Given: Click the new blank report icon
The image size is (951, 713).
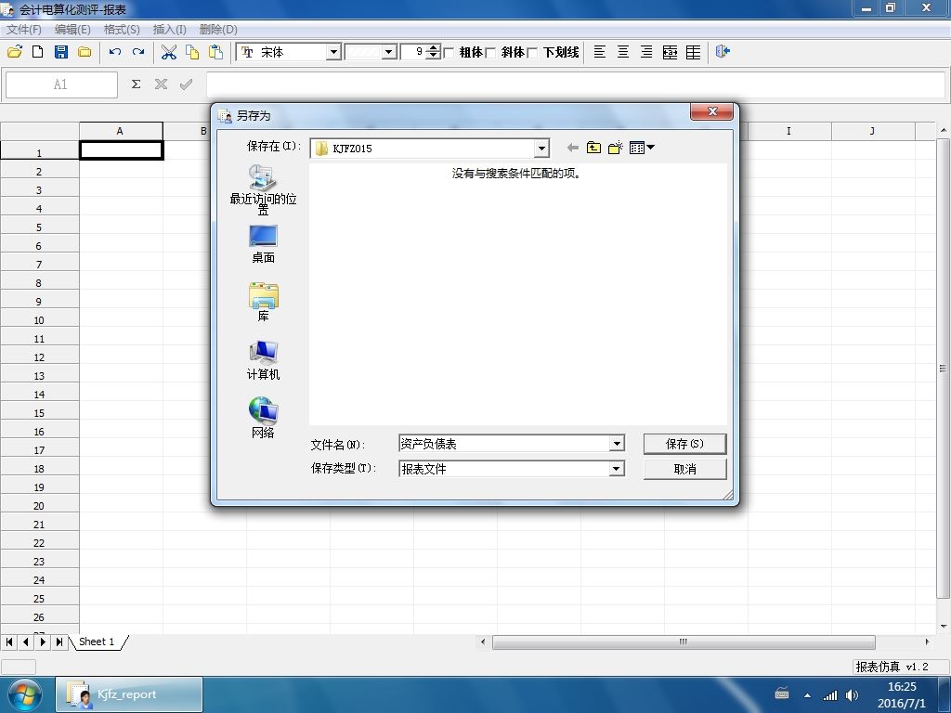Looking at the screenshot, I should click(37, 52).
